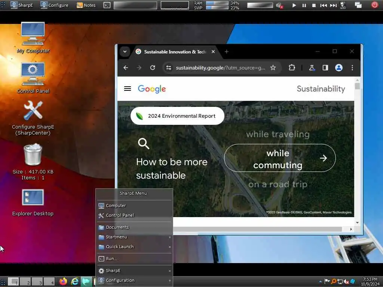Expand the Configuration submenu
Viewport: 383px width, 287px height.
coord(134,280)
